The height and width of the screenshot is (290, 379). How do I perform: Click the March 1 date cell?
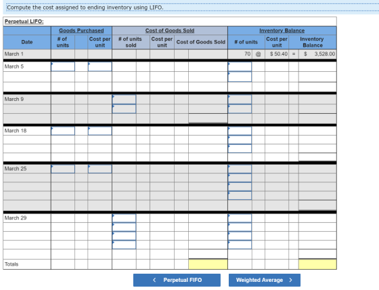27,54
